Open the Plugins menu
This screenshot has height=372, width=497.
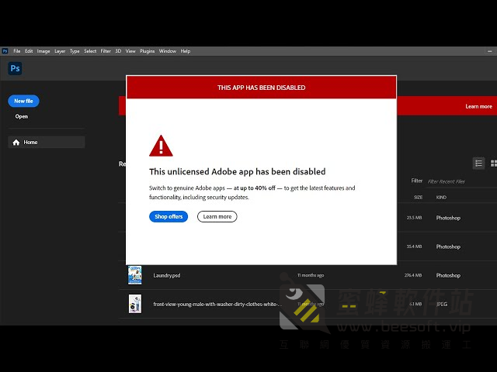click(x=147, y=51)
